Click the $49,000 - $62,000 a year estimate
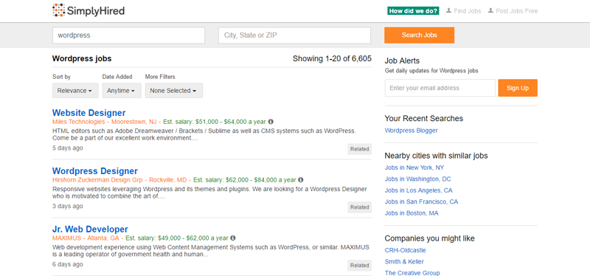Viewport: 590px width, 276px height. [193, 238]
